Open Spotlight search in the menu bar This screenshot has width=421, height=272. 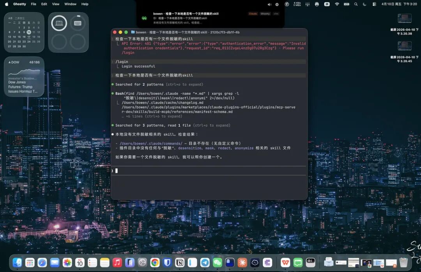coord(356,4)
